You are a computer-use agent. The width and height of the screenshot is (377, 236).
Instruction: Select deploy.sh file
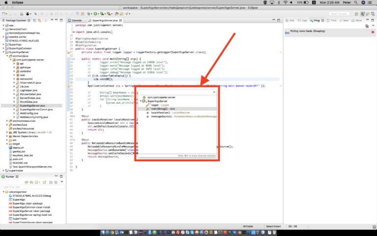click(x=18, y=147)
